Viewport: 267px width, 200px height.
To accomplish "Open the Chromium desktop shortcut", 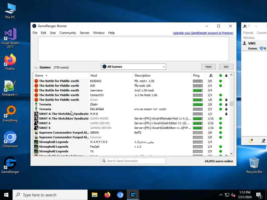I will pos(10,139).
